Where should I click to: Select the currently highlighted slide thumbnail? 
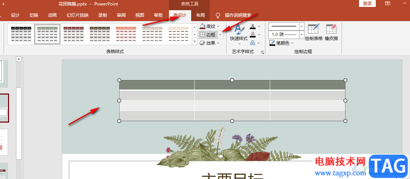(x=4, y=108)
